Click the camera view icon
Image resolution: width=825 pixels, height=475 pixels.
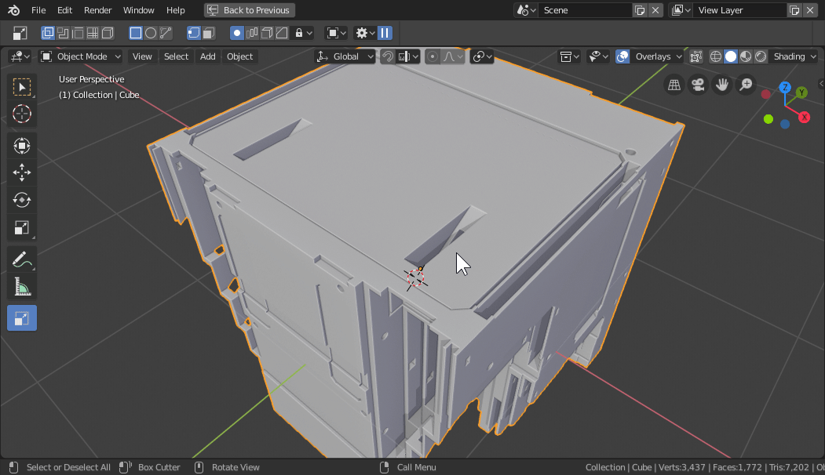click(x=697, y=85)
